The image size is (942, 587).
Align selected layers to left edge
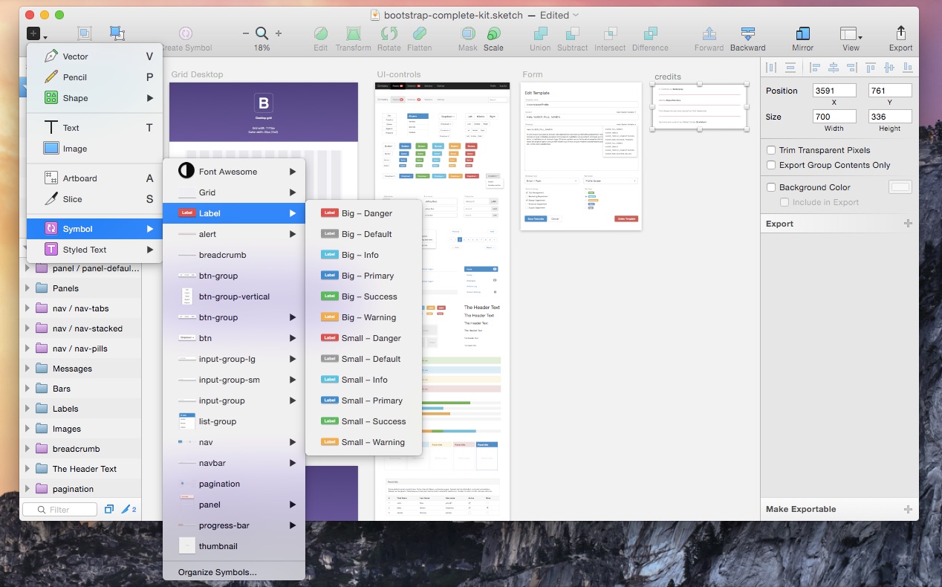click(x=815, y=68)
